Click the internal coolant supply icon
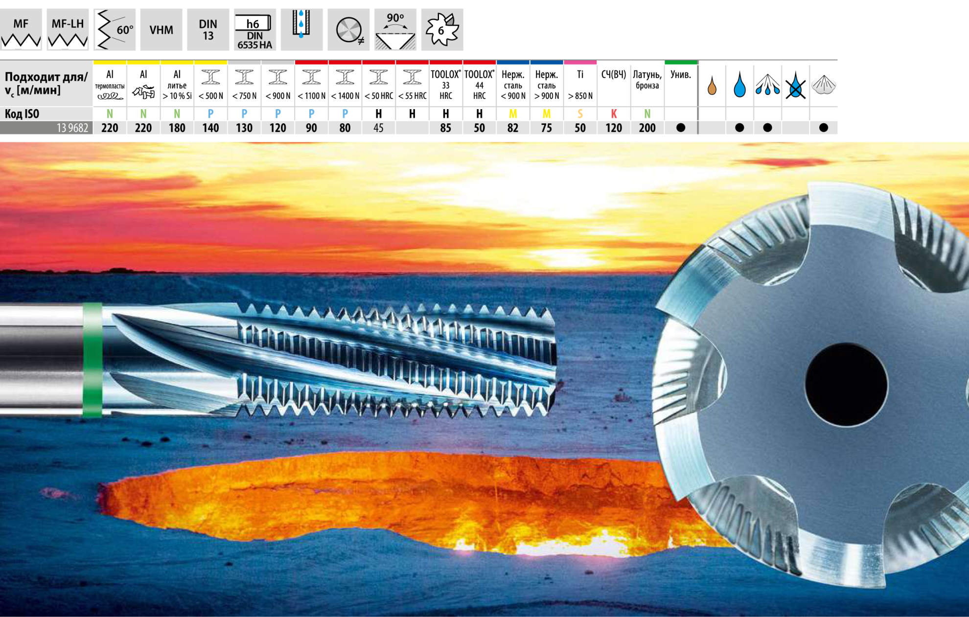This screenshot has width=969, height=617. (x=301, y=29)
